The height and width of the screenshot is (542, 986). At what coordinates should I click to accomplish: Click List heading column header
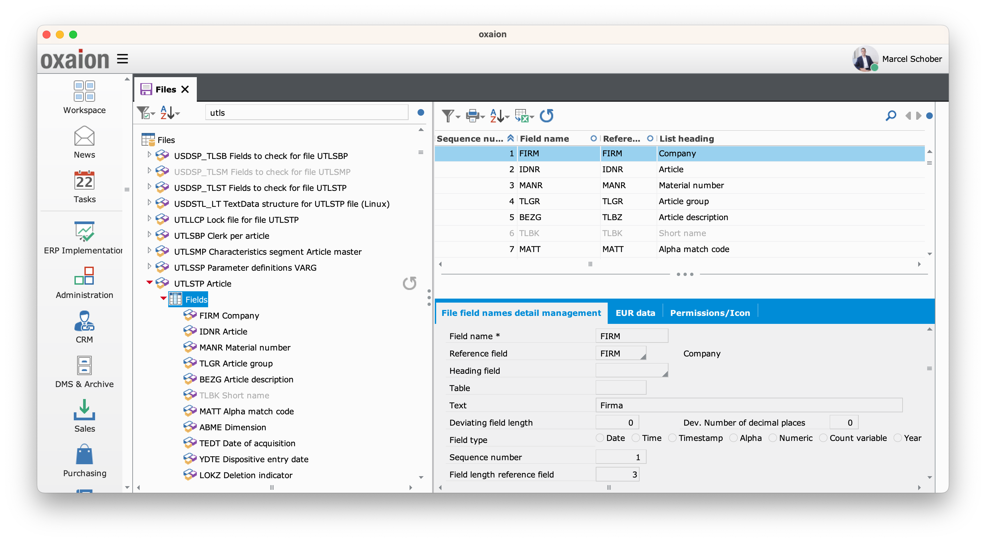point(687,139)
